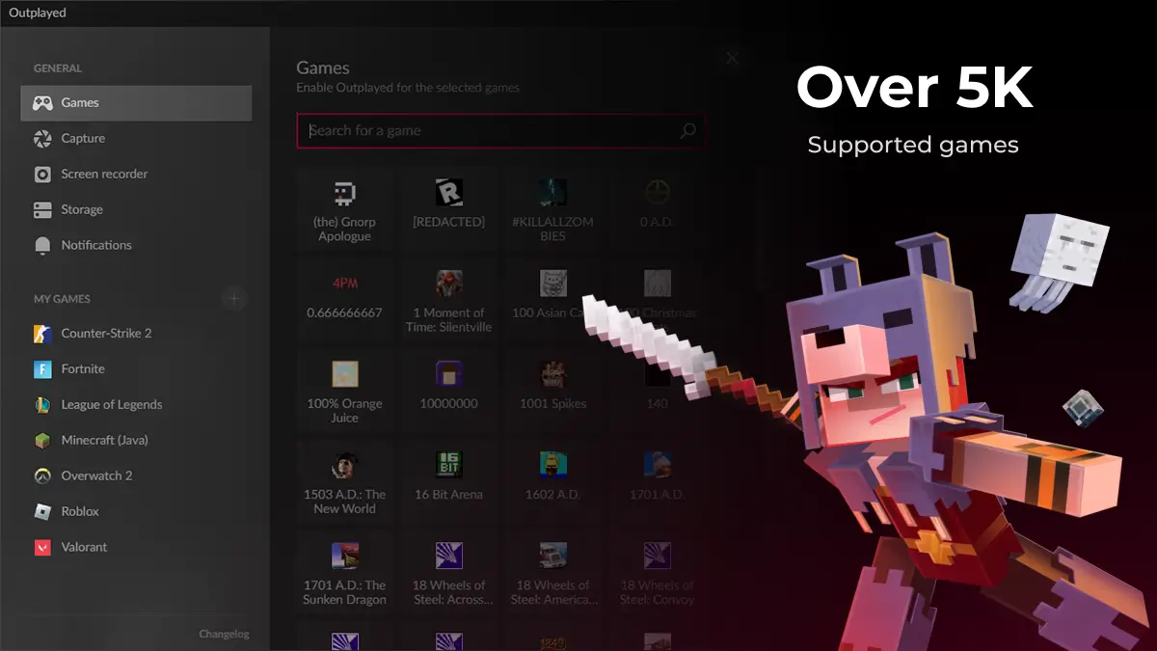Image resolution: width=1157 pixels, height=651 pixels.
Task: Click the Storage drive icon
Action: tap(42, 210)
